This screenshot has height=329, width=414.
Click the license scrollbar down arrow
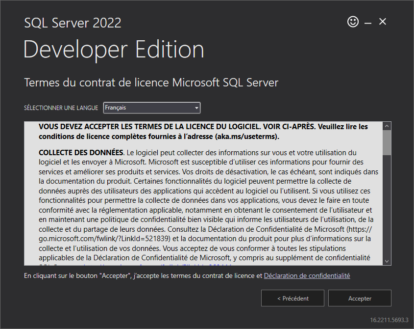click(x=387, y=261)
